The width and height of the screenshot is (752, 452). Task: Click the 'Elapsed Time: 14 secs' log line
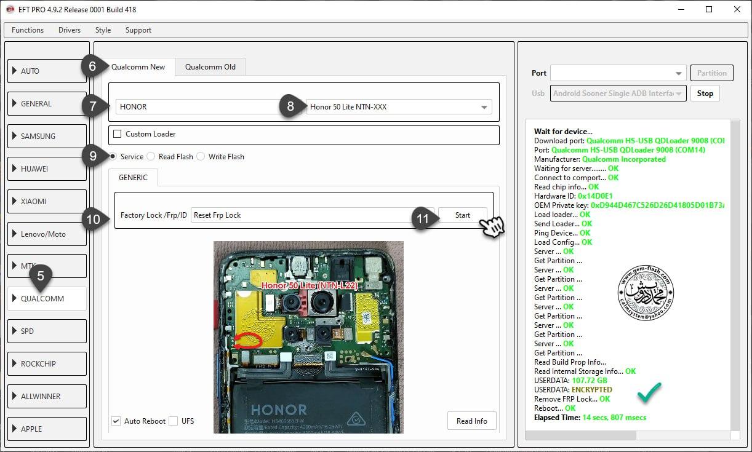tap(590, 417)
